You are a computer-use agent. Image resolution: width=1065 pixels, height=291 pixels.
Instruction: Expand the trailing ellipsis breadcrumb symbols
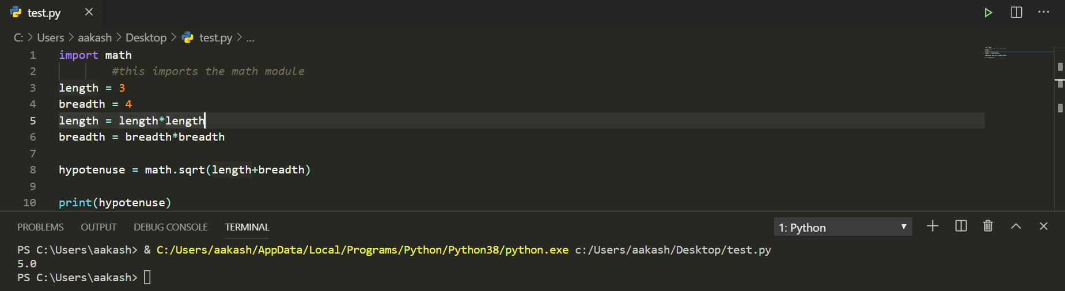[x=250, y=38]
